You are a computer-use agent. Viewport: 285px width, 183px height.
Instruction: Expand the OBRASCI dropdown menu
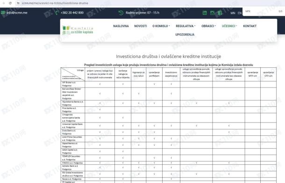(x=208, y=26)
